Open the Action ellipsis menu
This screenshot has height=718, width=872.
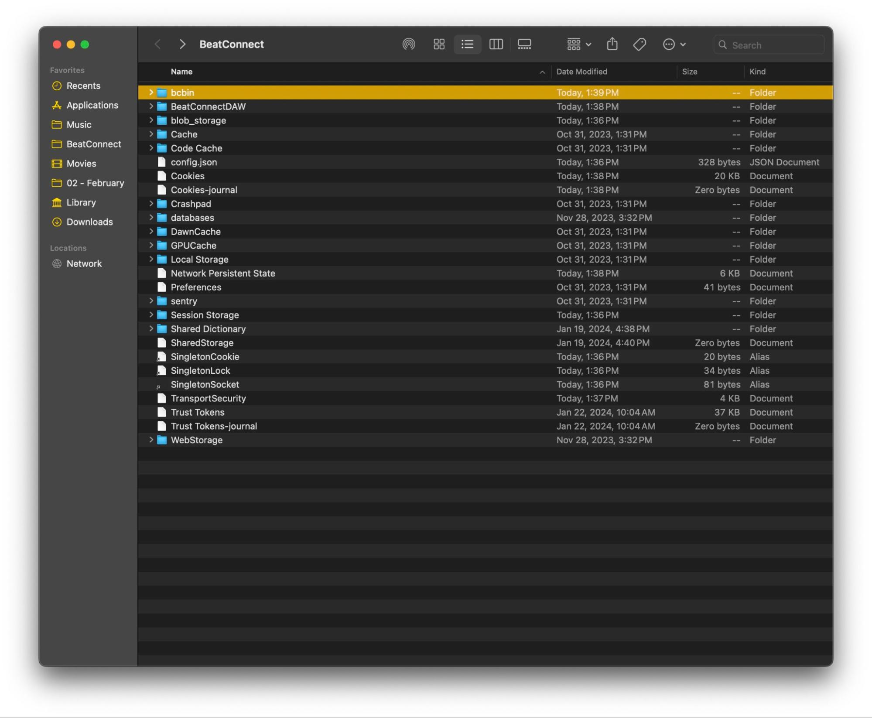pyautogui.click(x=674, y=44)
